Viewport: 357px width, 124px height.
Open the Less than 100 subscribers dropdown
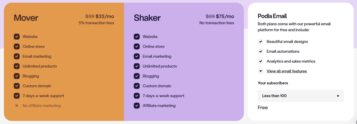301,96
